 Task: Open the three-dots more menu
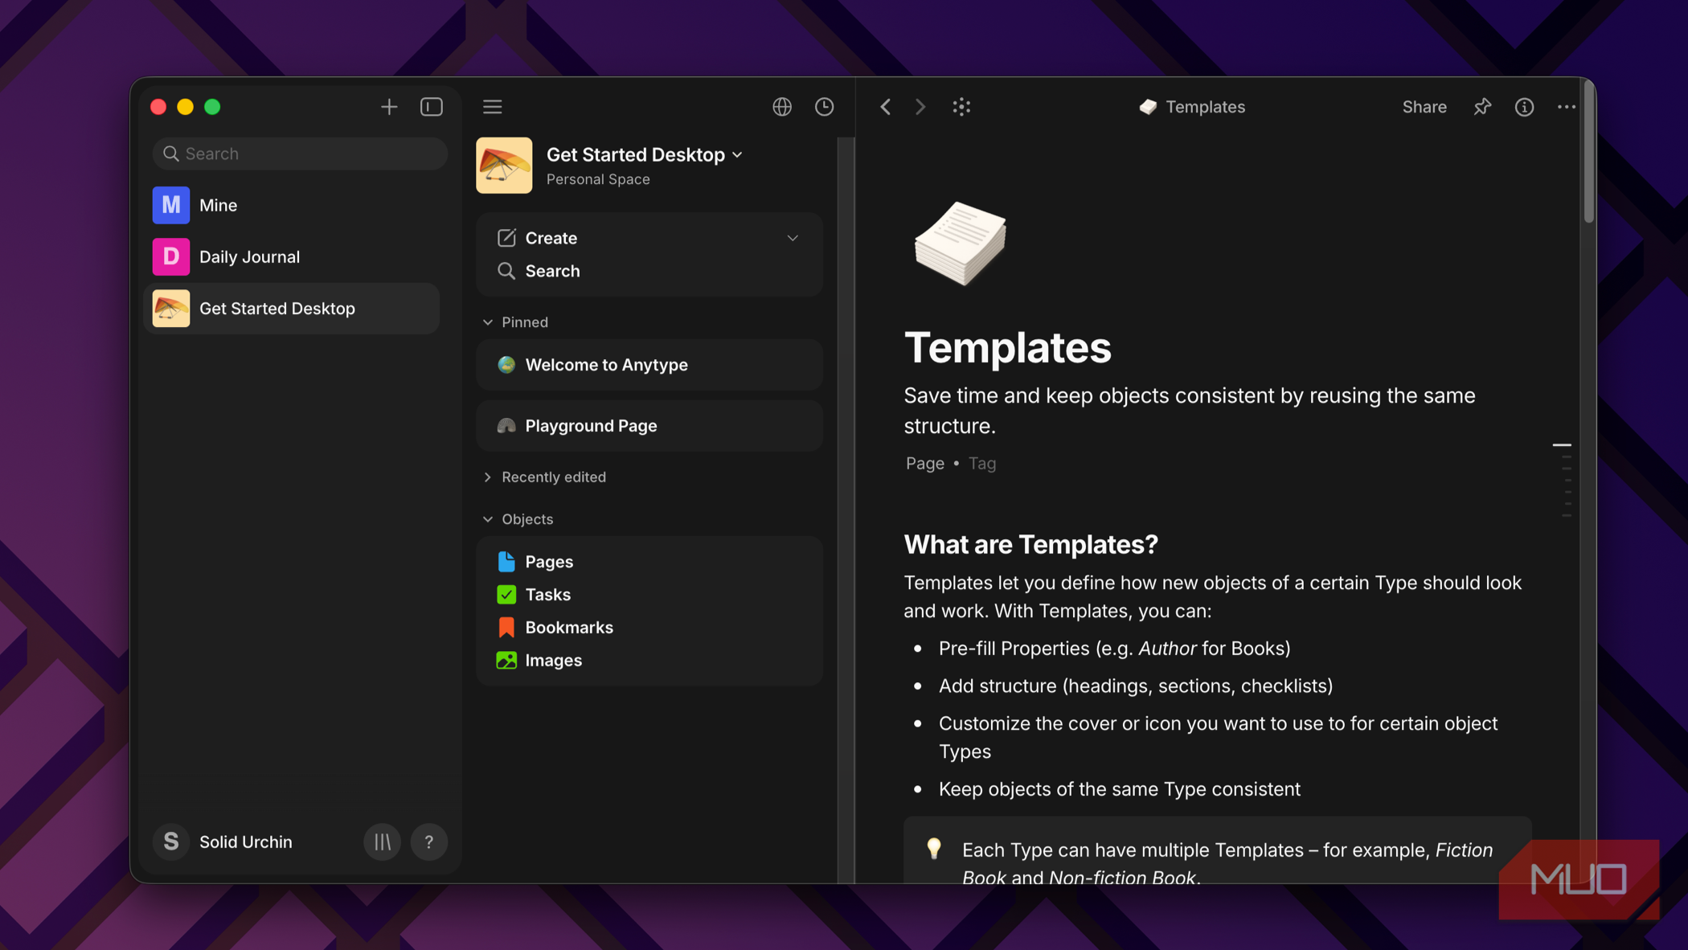click(x=1567, y=107)
